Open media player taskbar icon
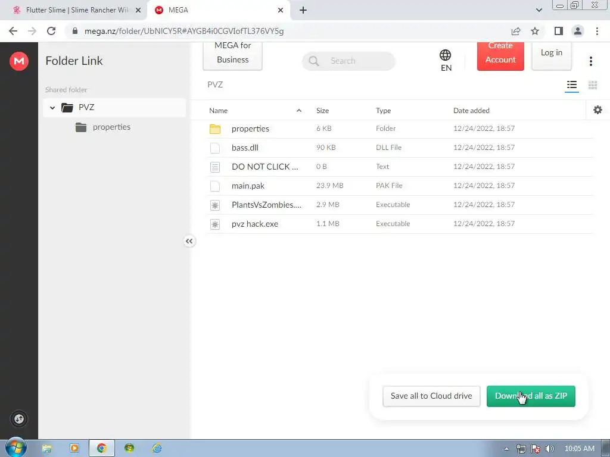The height and width of the screenshot is (457, 610). 74,448
